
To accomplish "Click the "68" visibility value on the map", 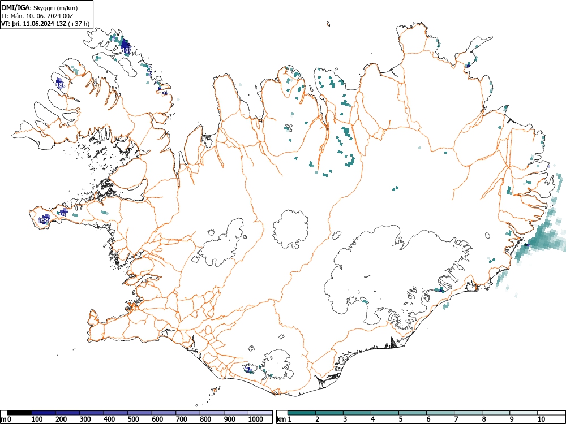I will pyautogui.click(x=45, y=219).
